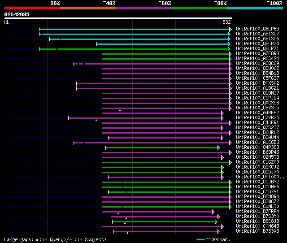Click the arrowhead ending the B7FRP4 alignment
287x243 pixels.
click(213, 212)
